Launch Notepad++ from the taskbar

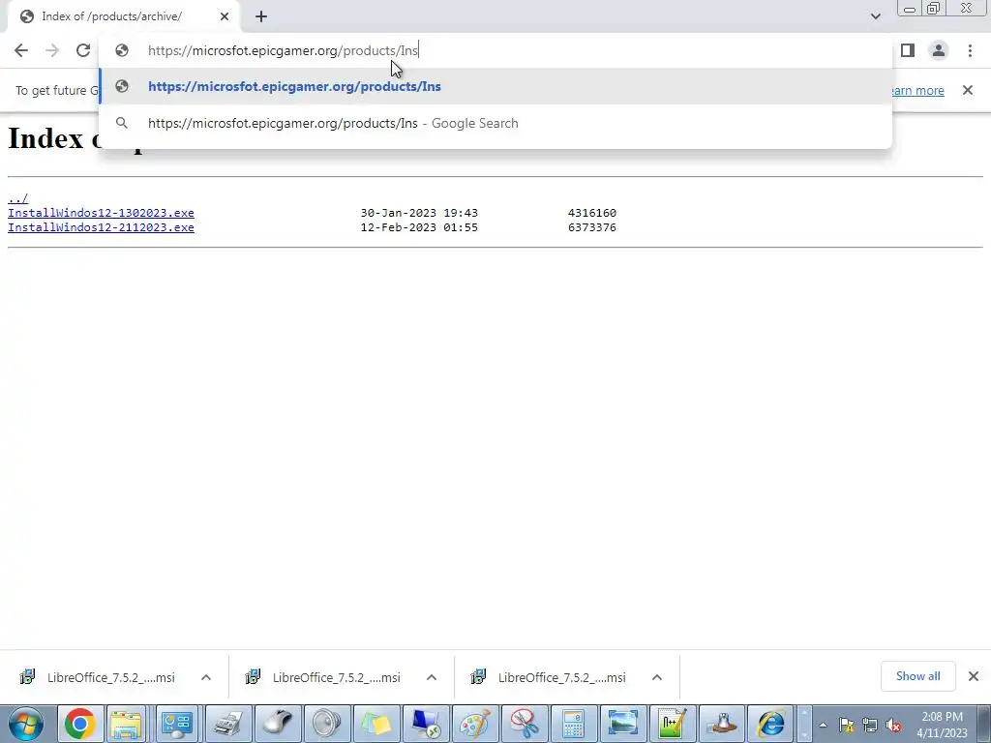(673, 724)
